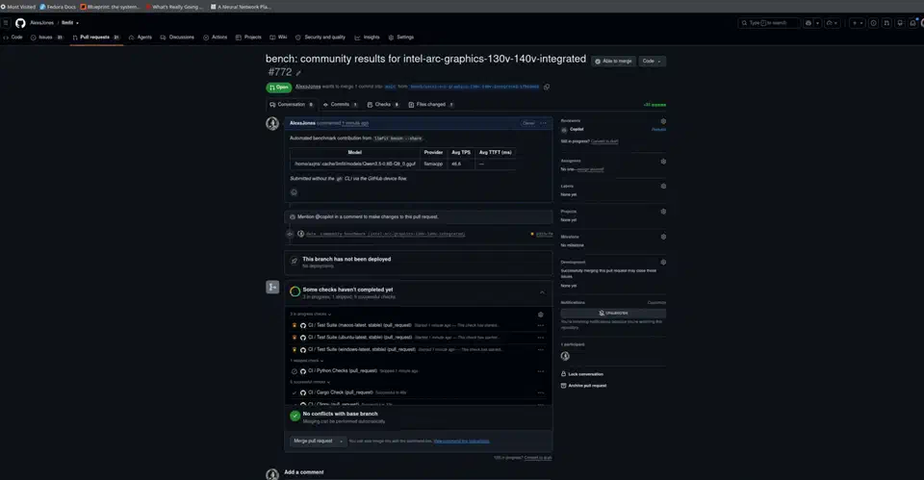Click the participant avatar in sidebar

565,356
